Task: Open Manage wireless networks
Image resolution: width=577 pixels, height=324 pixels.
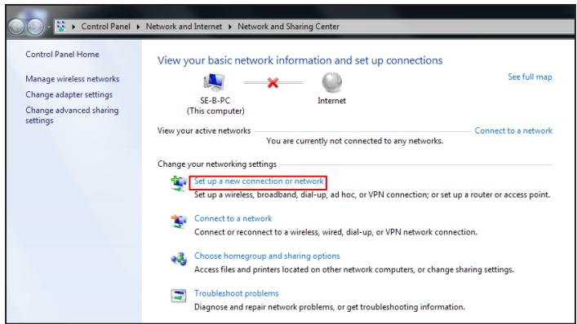Action: click(73, 79)
